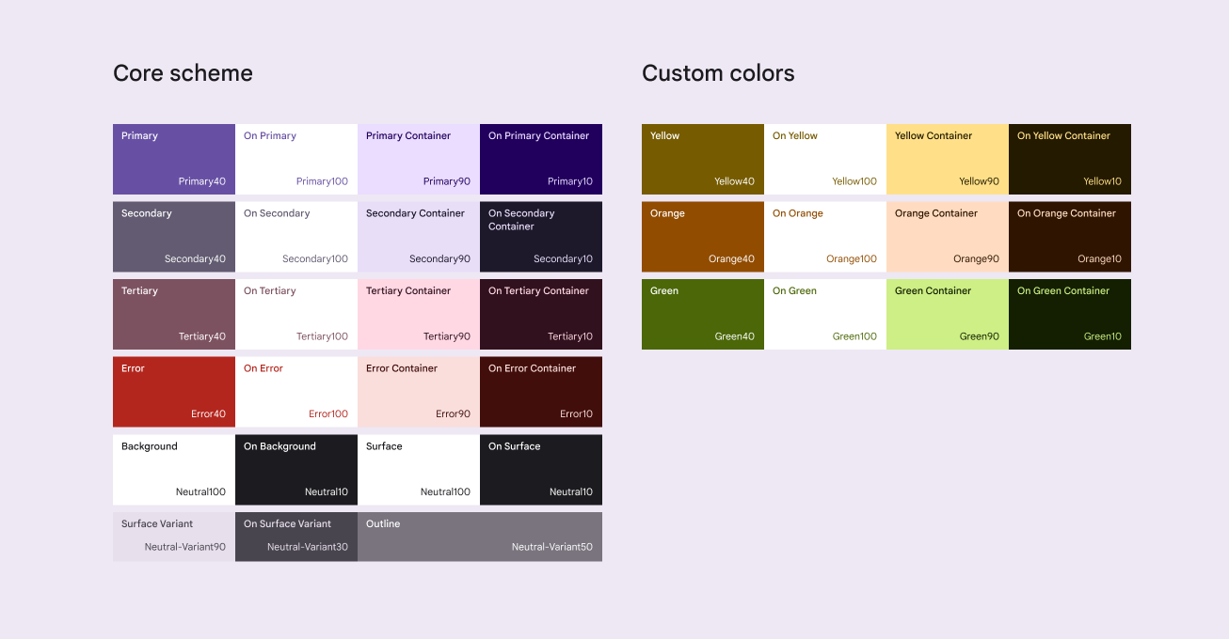Screen dimensions: 1229x639
Task: Select the red Error swatch
Action: [174, 392]
